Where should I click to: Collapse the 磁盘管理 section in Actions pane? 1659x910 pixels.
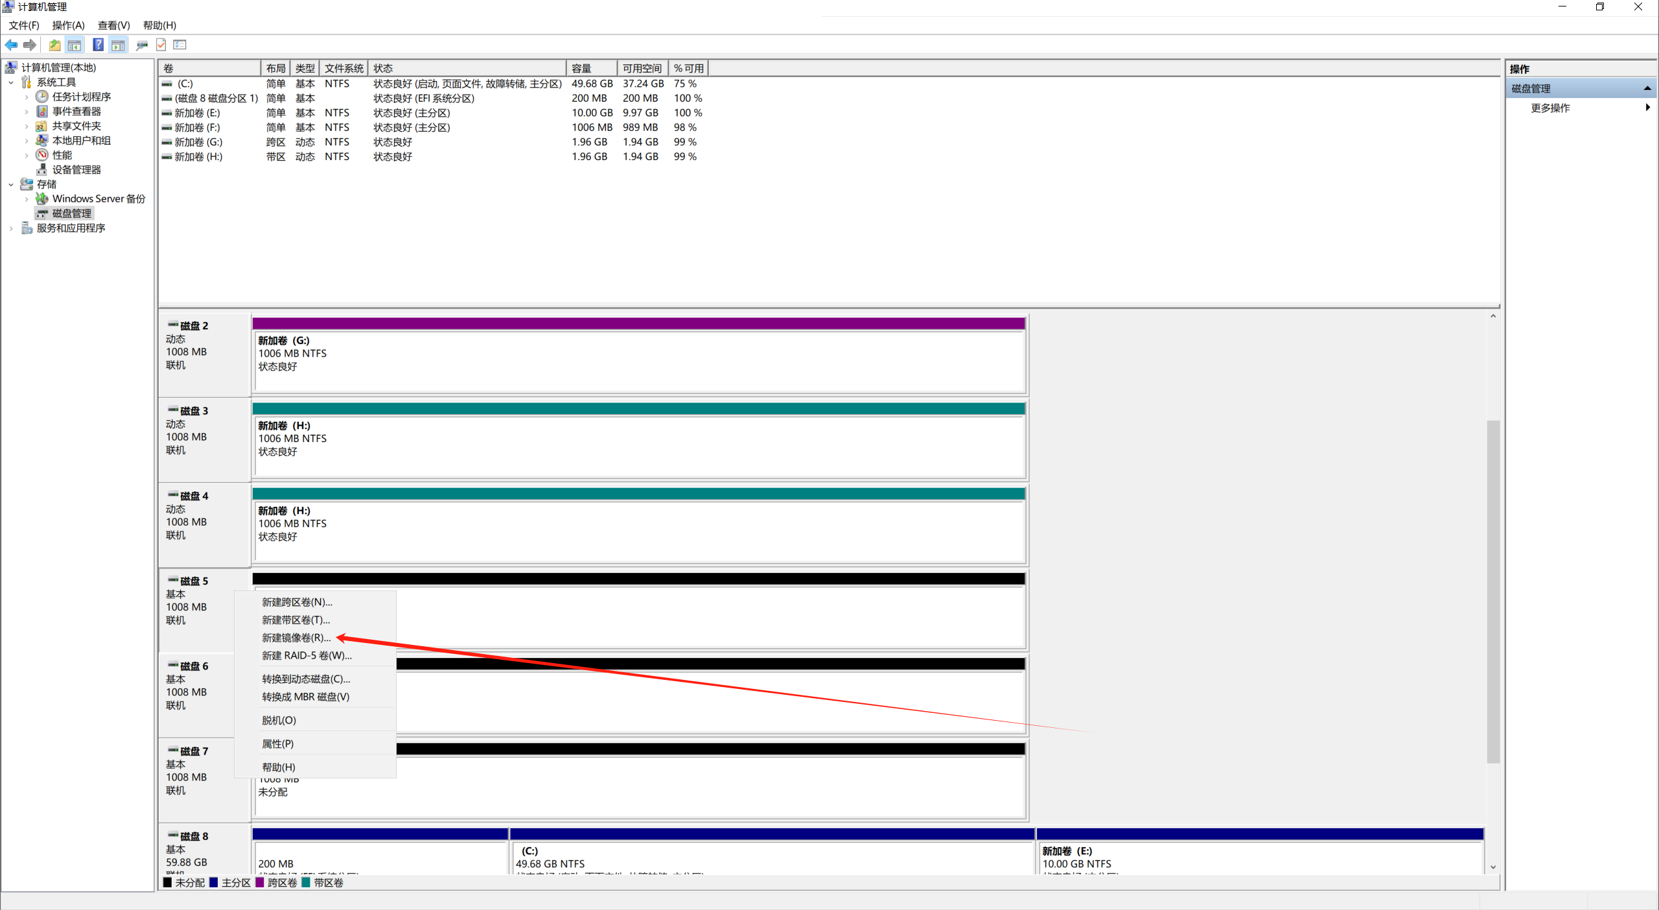[x=1647, y=89]
